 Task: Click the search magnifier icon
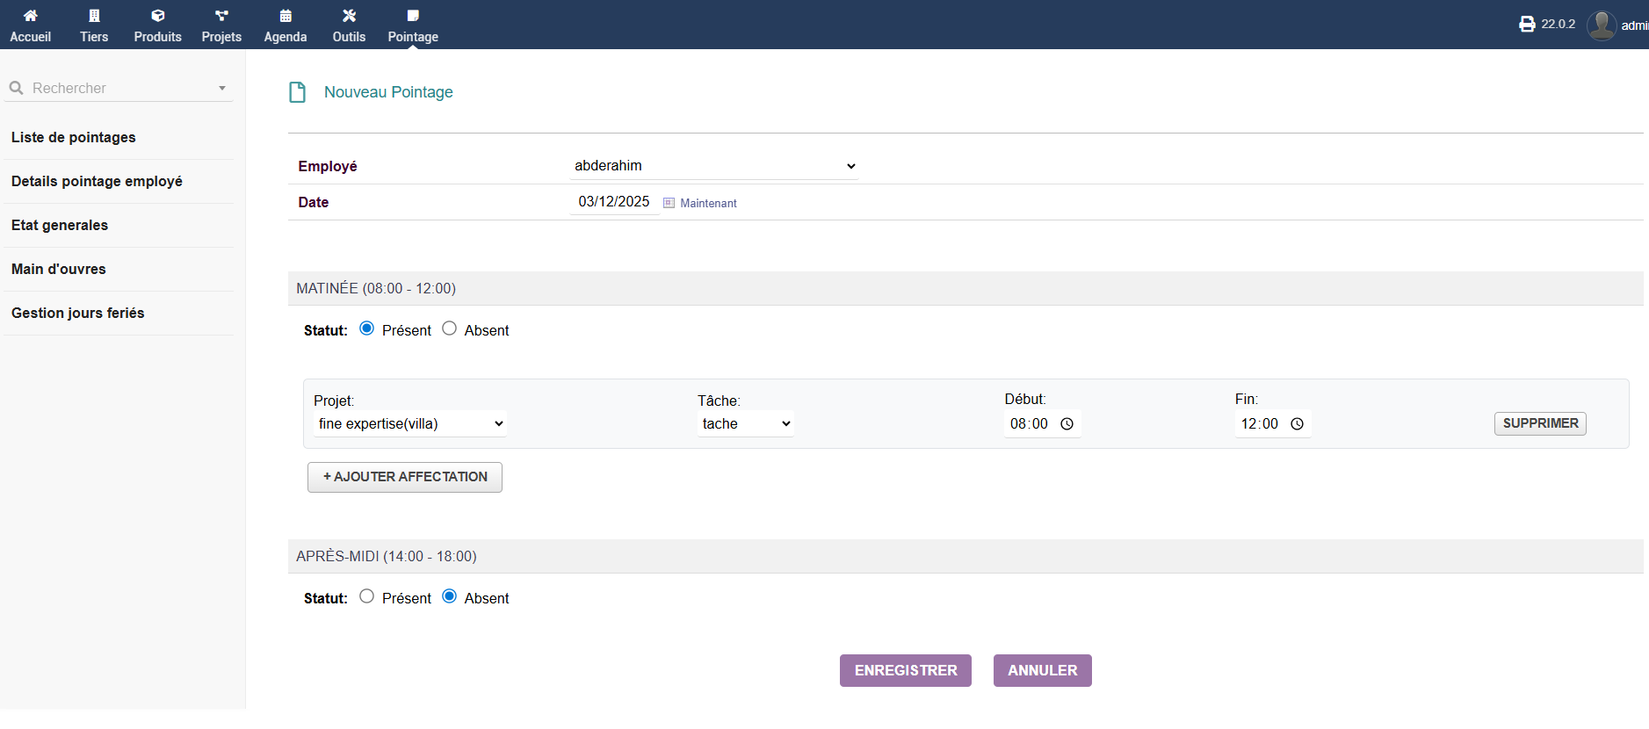tap(16, 88)
